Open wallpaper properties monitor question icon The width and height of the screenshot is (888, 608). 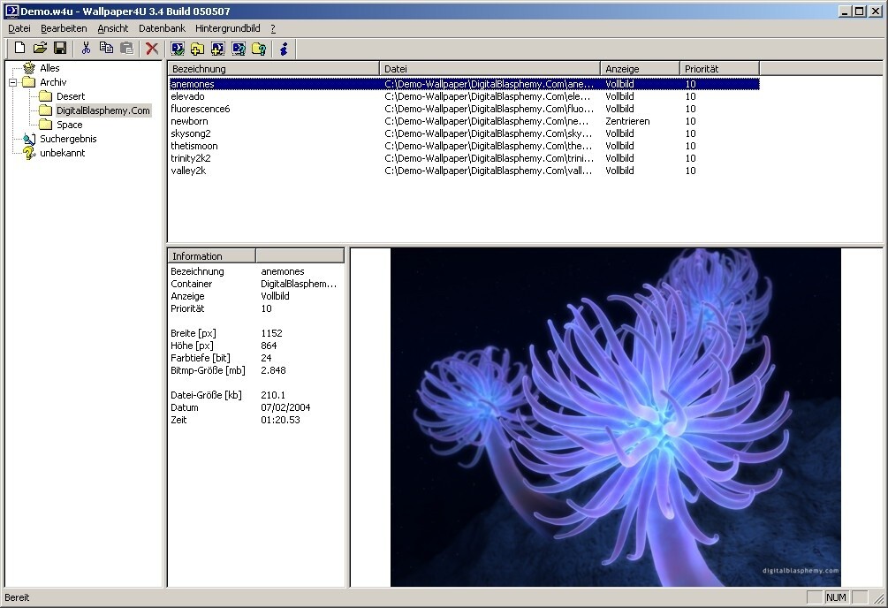pos(239,49)
